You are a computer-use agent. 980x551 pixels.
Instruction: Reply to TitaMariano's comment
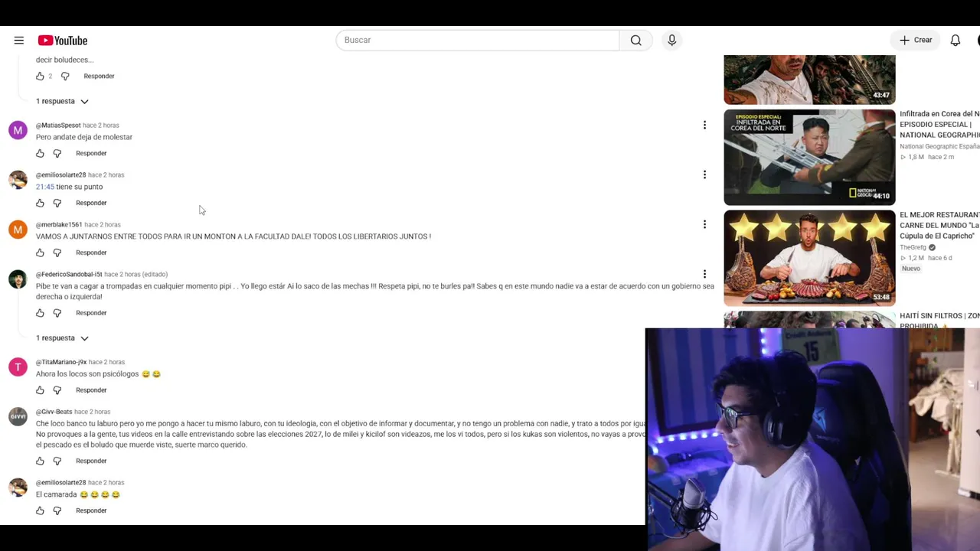91,390
